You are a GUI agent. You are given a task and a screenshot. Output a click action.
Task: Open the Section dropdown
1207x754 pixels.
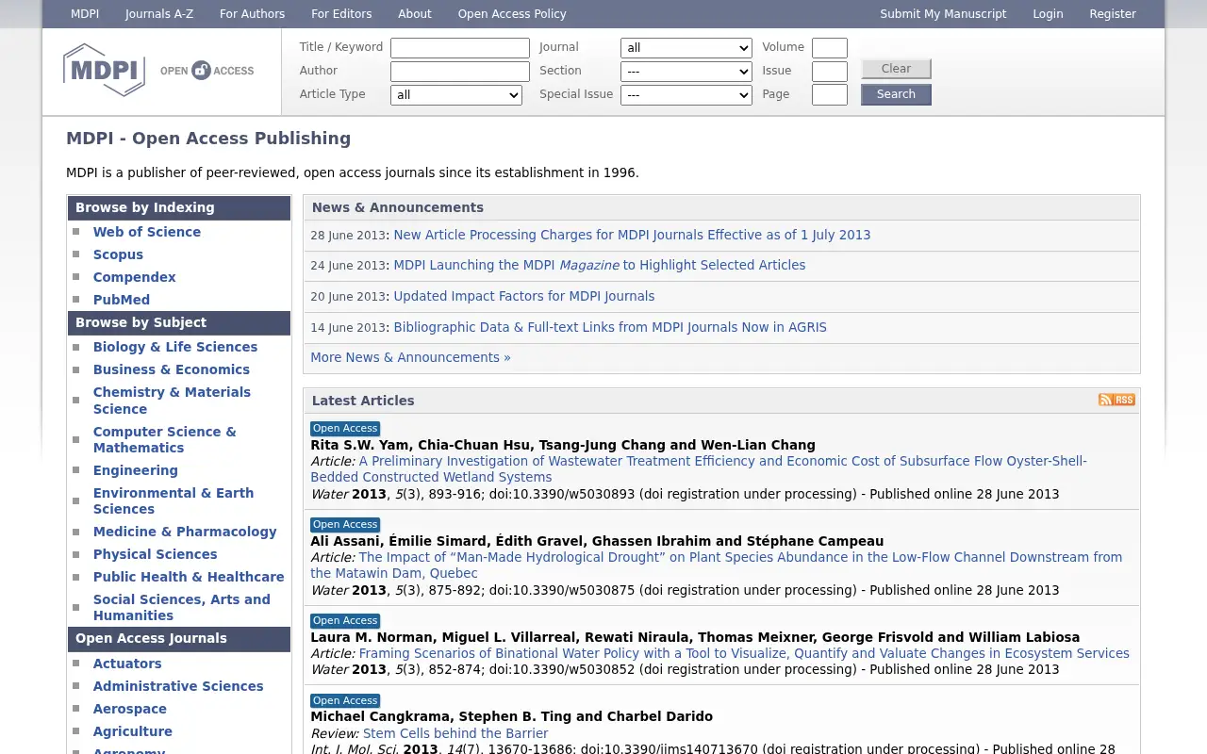pyautogui.click(x=686, y=72)
